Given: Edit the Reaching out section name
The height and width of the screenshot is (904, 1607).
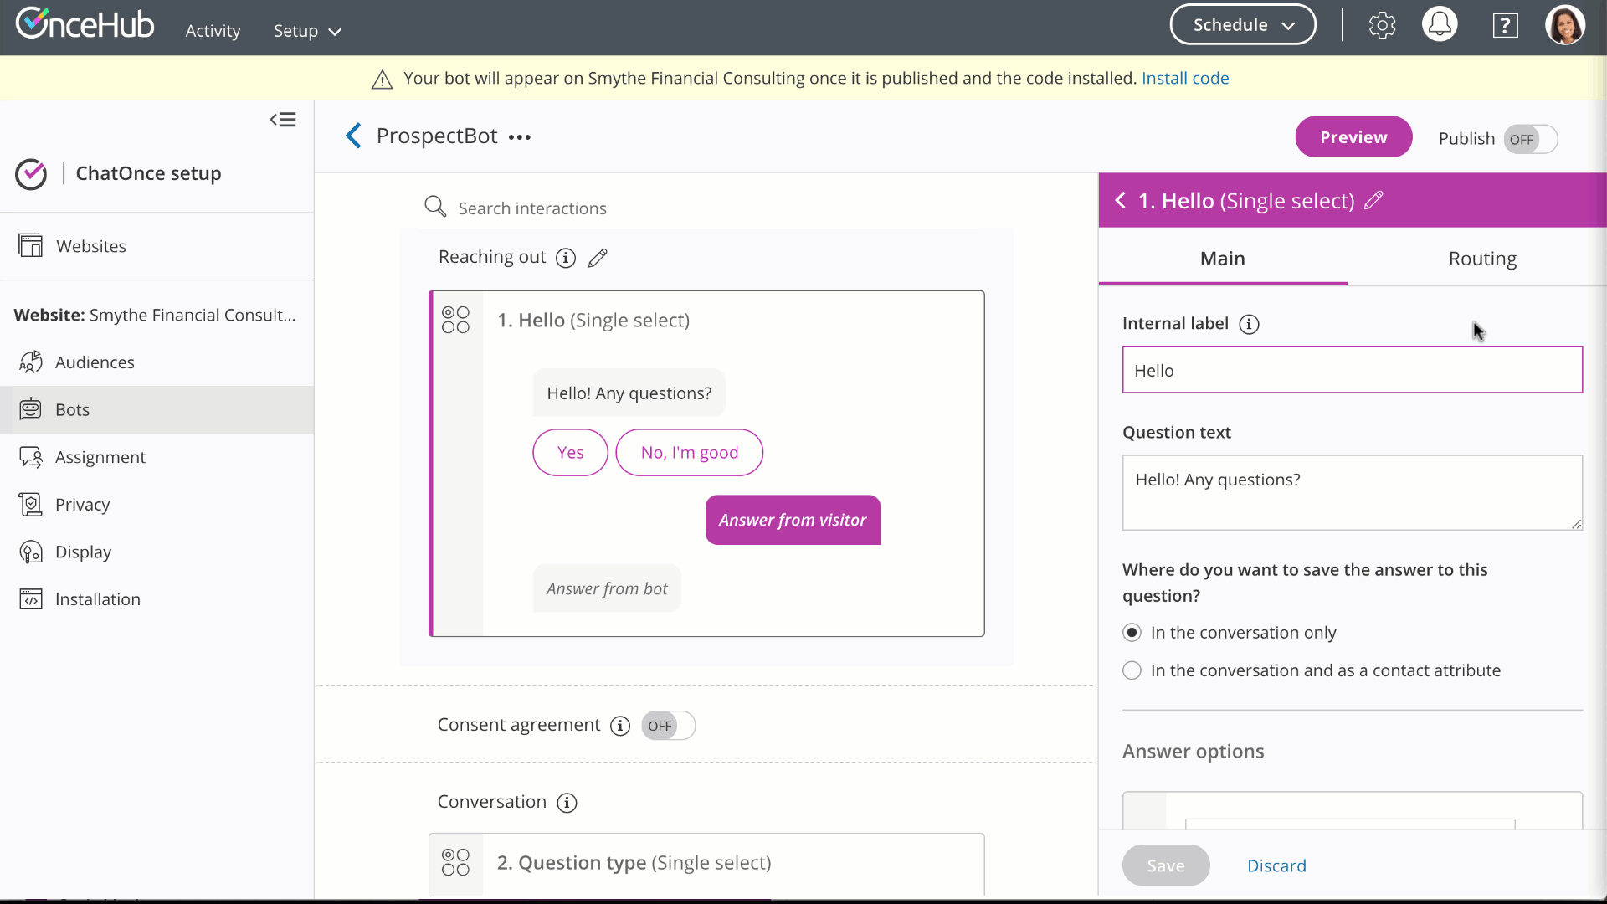Looking at the screenshot, I should [x=598, y=258].
